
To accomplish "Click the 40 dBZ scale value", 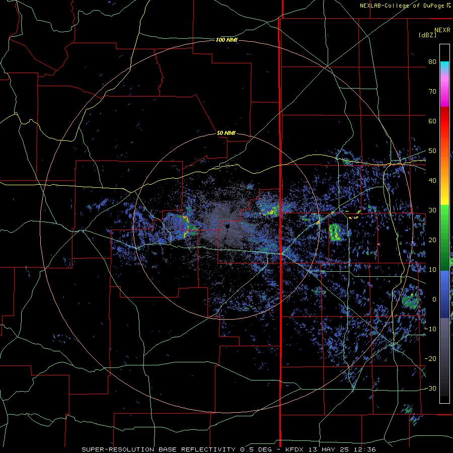I will click(432, 181).
